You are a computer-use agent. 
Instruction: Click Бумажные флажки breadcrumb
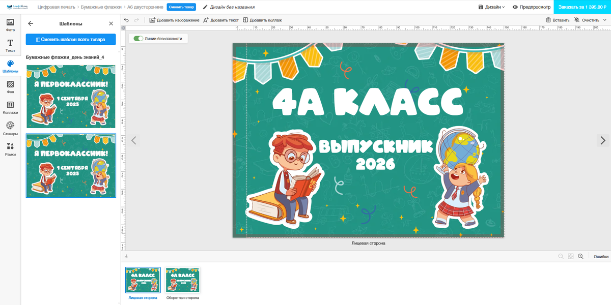(101, 7)
